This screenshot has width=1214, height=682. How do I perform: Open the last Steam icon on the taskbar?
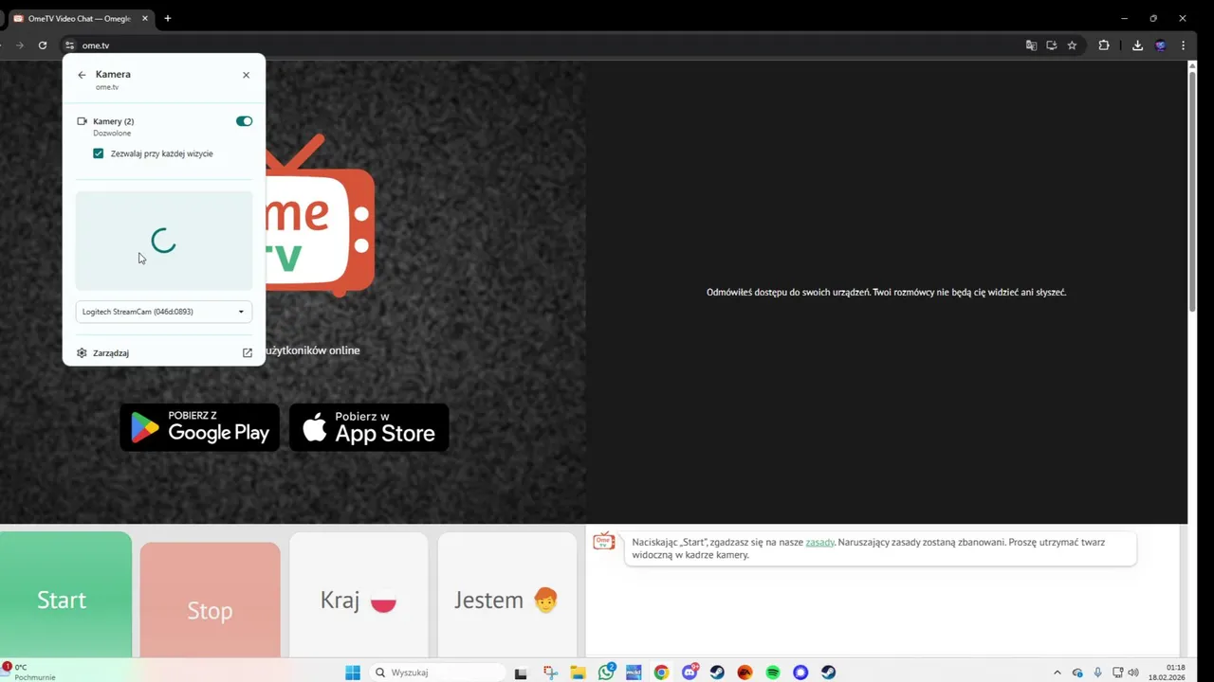click(829, 673)
